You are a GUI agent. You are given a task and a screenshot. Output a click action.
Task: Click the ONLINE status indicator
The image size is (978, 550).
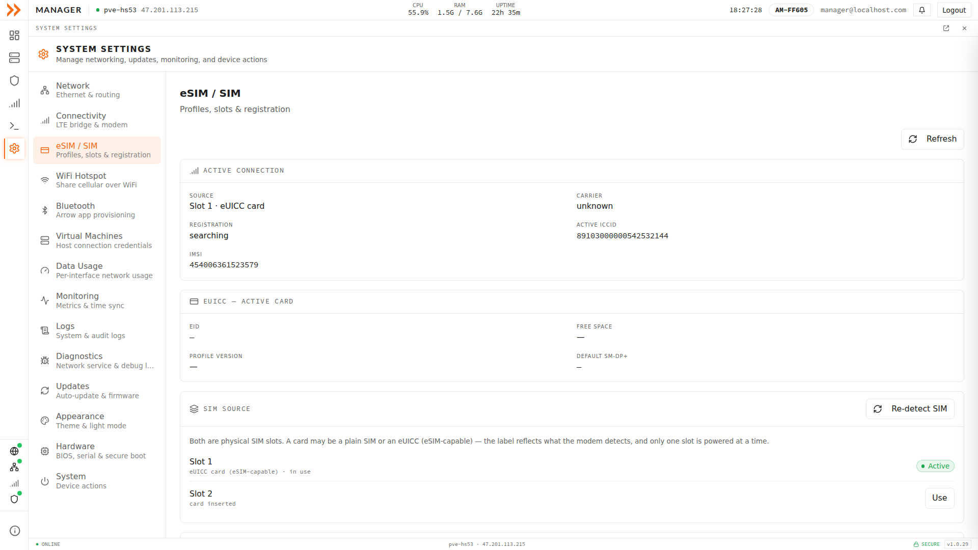point(48,544)
